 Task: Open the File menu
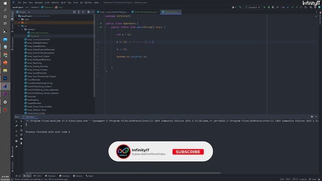pyautogui.click(x=19, y=3)
